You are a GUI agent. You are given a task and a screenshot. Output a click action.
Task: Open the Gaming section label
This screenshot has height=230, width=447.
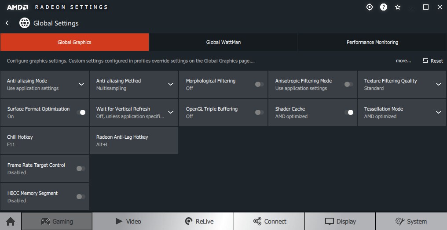[x=63, y=221]
